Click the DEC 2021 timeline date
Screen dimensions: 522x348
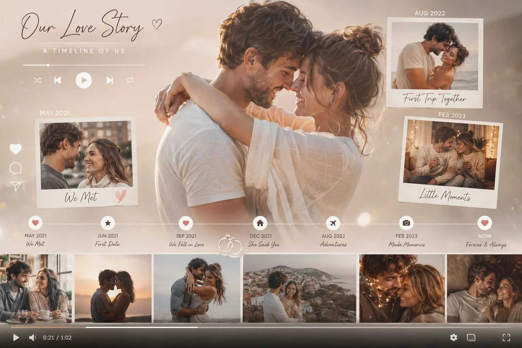coord(261,236)
